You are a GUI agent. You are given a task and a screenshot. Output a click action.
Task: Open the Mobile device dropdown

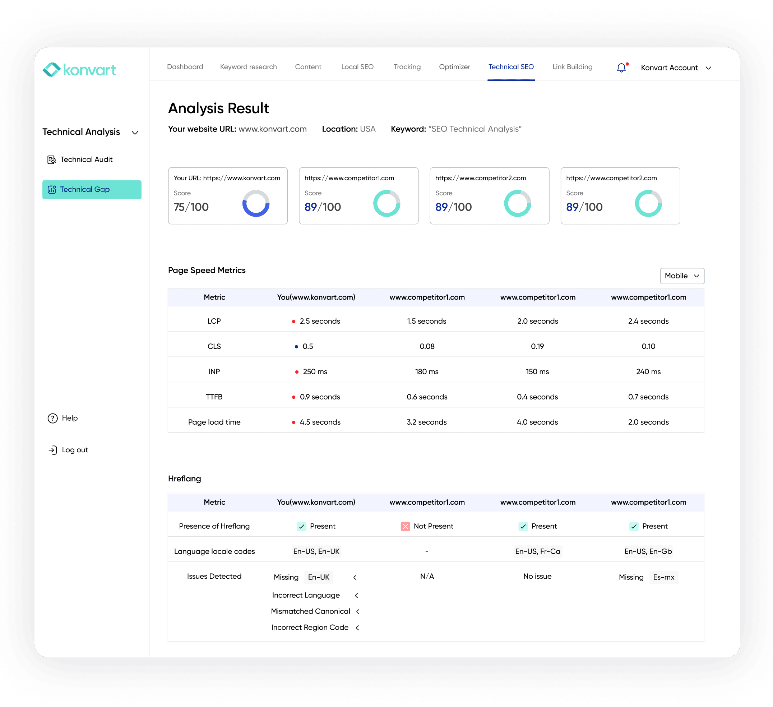pyautogui.click(x=682, y=276)
